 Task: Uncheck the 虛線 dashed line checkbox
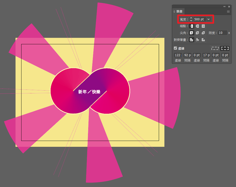pos(176,48)
